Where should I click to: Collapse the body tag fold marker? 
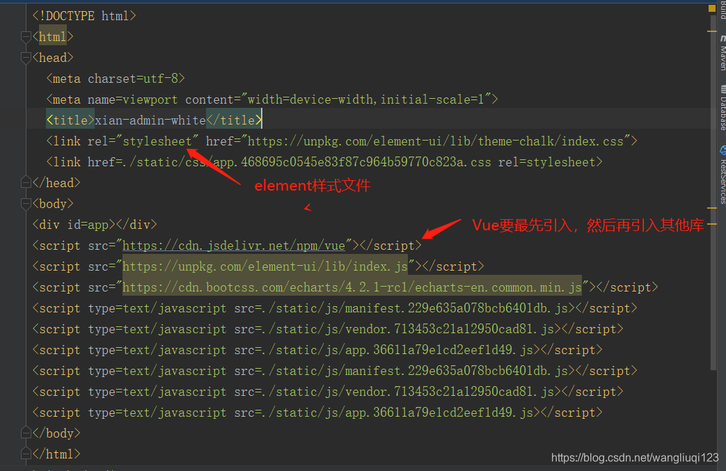tap(26, 204)
